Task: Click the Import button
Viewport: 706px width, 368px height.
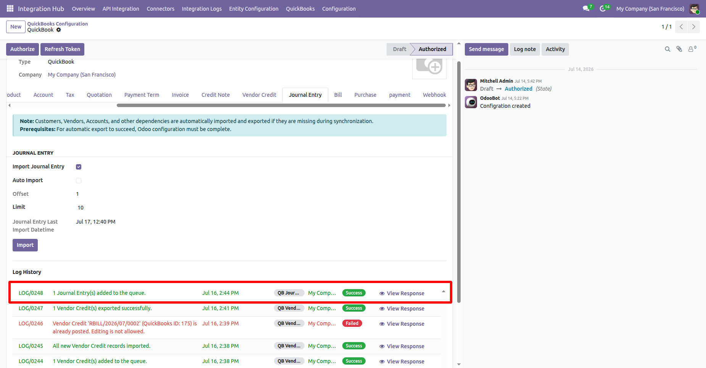Action: coord(25,245)
